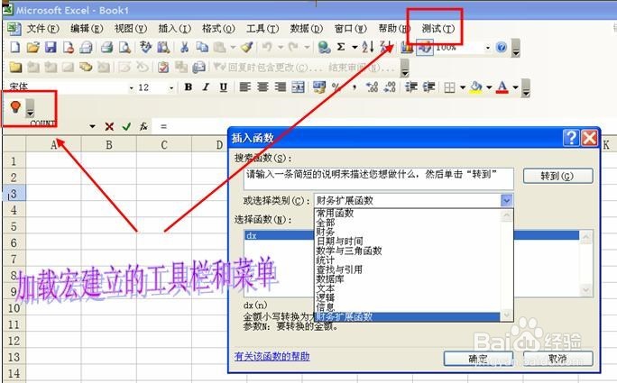Viewport: 617px width, 383px height.
Task: Apply the red Font Color swatch
Action: point(502,87)
